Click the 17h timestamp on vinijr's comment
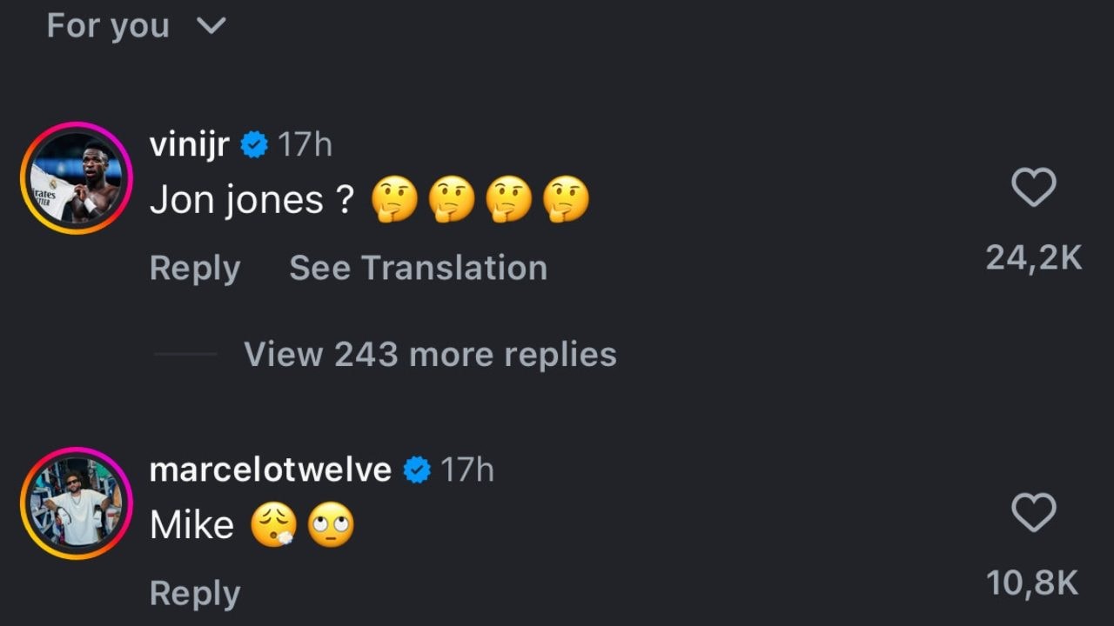Viewport: 1114px width, 626px height. pos(305,144)
